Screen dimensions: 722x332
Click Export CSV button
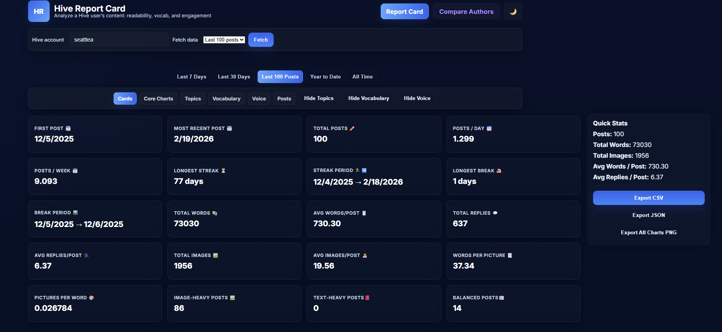pyautogui.click(x=648, y=198)
